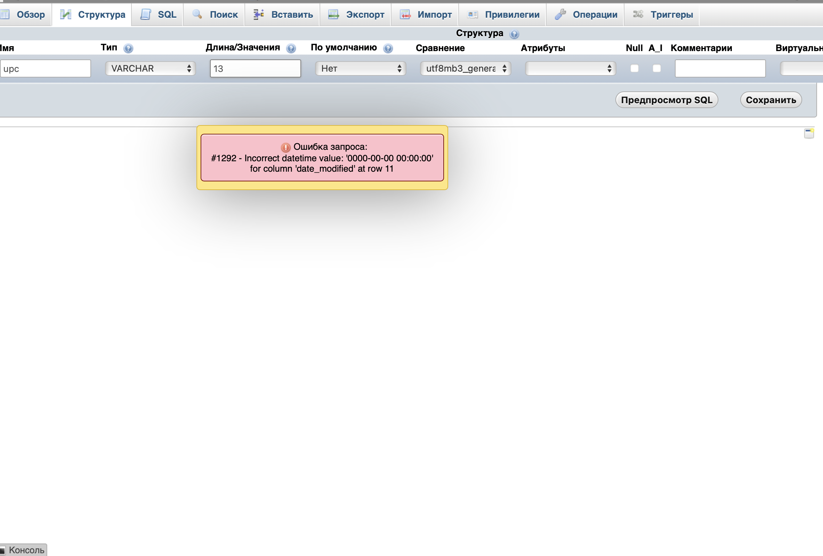Viewport: 823px width, 556px height.
Task: Click the help icon beside Структура heading
Action: pyautogui.click(x=514, y=34)
